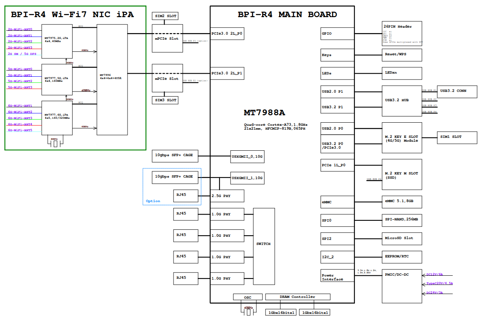Select the PCIe 1L_P0 block
484x317 pixels.
coord(337,165)
